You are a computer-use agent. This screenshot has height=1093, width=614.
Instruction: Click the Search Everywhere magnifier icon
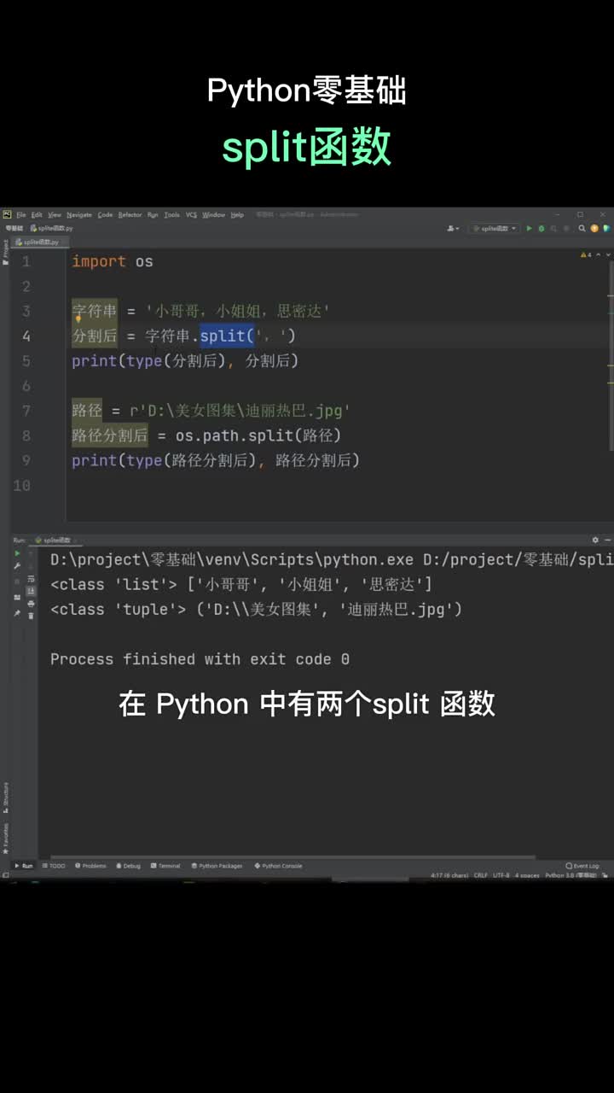click(x=582, y=229)
